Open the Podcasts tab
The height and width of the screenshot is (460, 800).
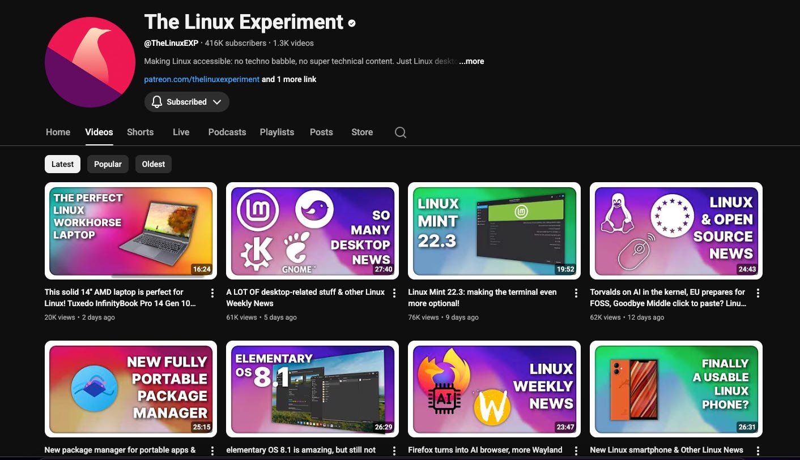(x=227, y=132)
